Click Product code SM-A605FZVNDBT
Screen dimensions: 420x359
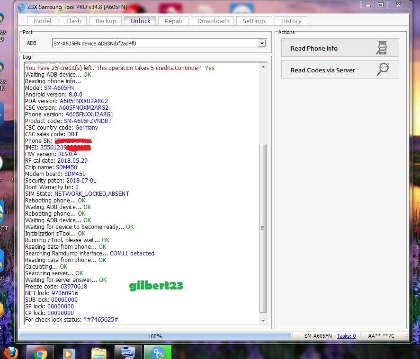88,121
